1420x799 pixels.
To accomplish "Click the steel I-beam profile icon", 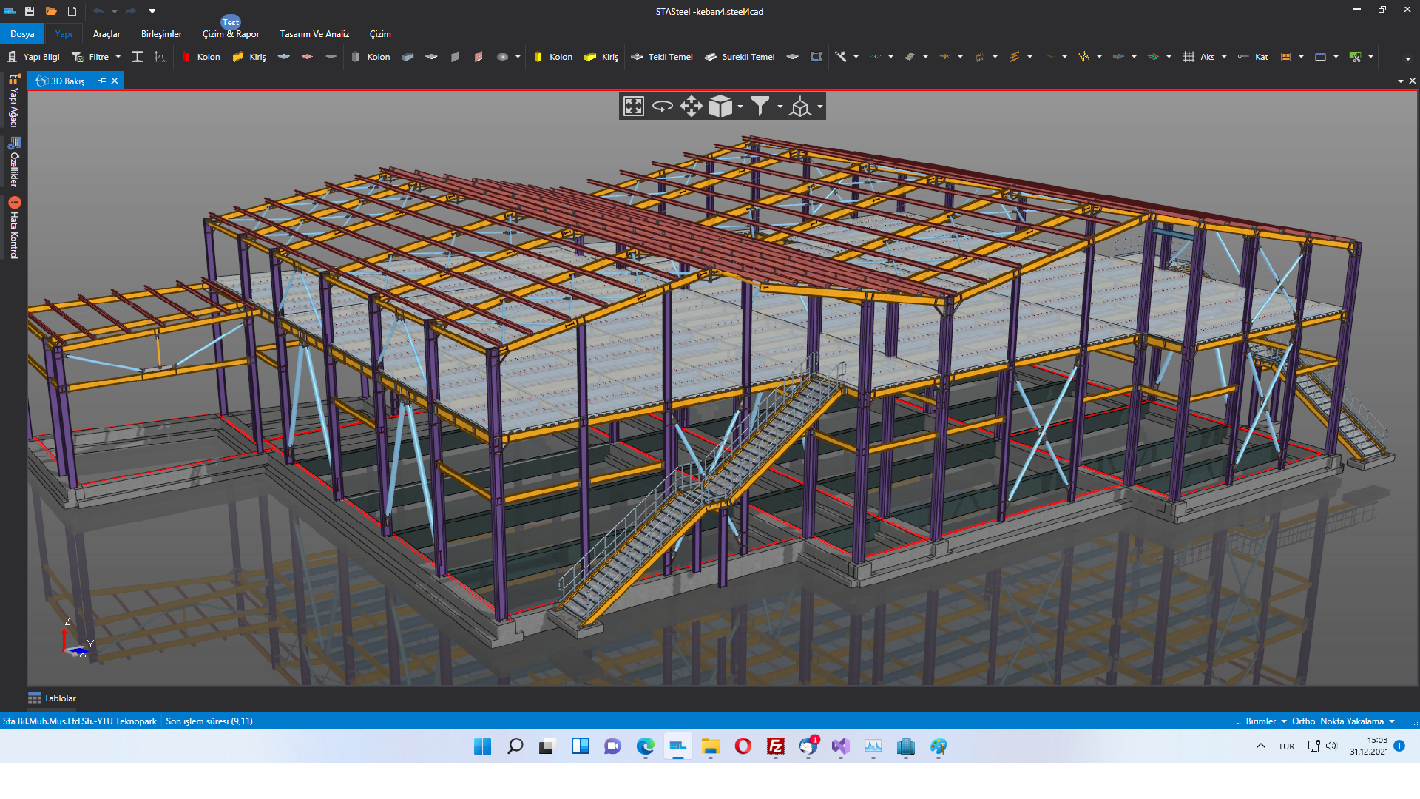I will tap(138, 57).
